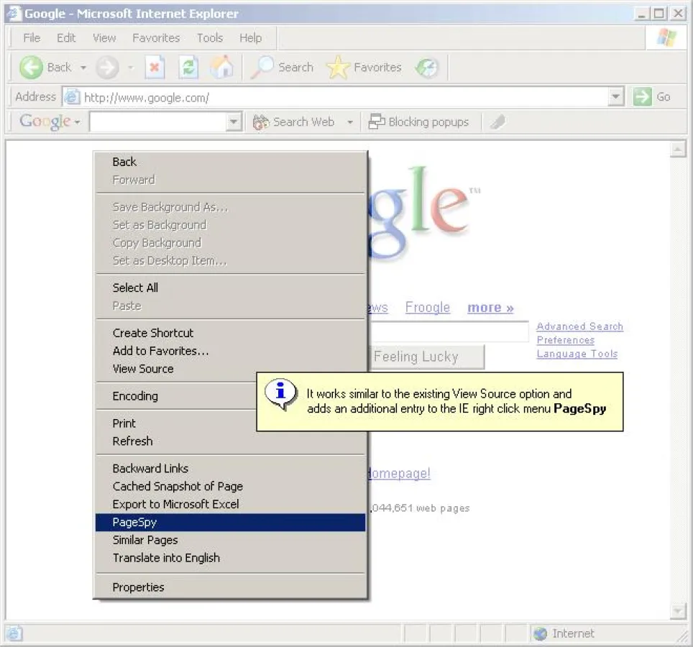Click the Google toolbar highlighter icon

[497, 122]
